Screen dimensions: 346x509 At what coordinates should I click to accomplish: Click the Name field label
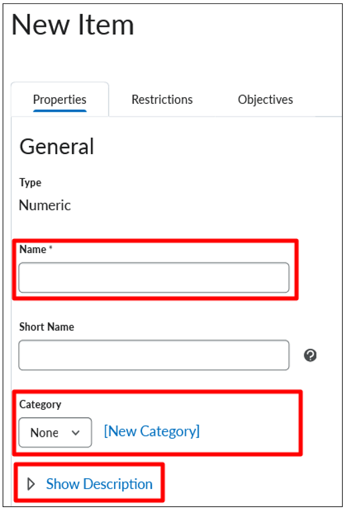click(33, 249)
